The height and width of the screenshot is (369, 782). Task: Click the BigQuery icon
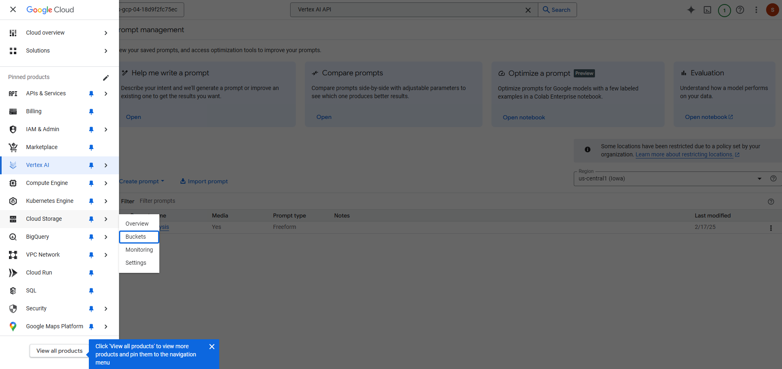(13, 237)
